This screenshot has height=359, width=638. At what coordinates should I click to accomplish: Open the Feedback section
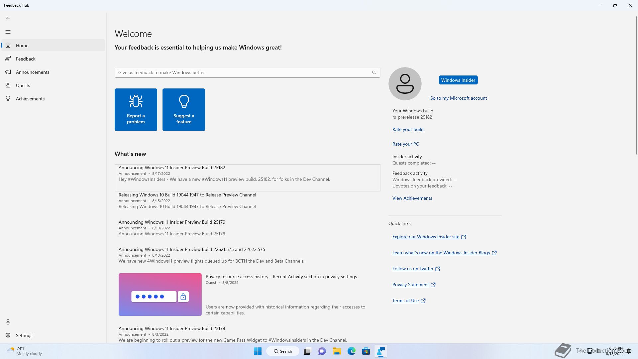pos(53,59)
